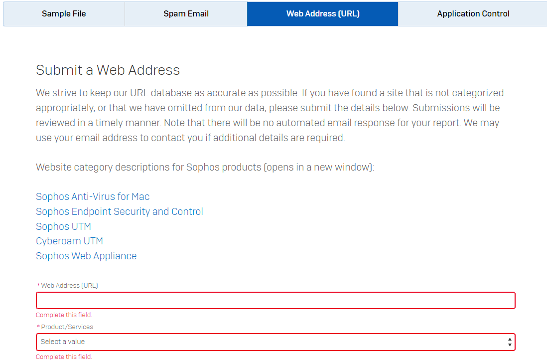Follow the Sophos UTM link
Screen dimensions: 547x363
[x=63, y=226]
